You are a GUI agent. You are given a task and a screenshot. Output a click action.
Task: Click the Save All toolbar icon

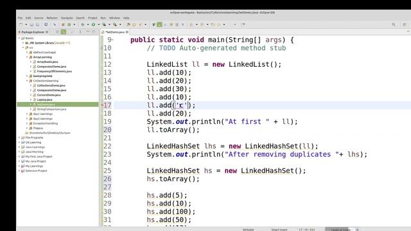(x=37, y=24)
